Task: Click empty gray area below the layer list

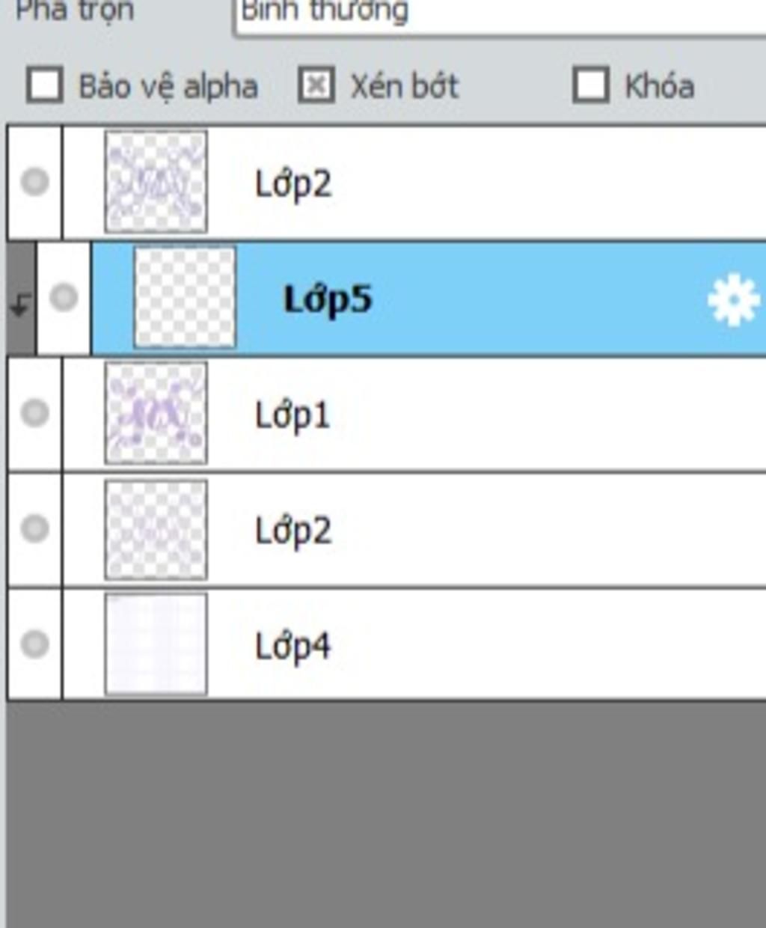Action: click(x=383, y=816)
